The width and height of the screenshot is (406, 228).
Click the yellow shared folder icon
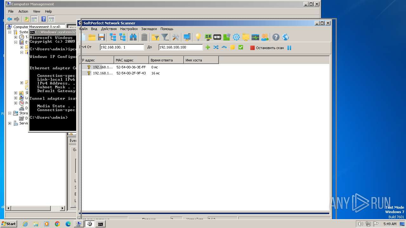click(x=246, y=37)
